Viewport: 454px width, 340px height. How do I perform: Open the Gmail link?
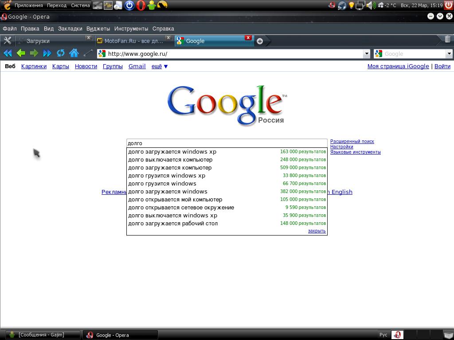pyautogui.click(x=137, y=66)
